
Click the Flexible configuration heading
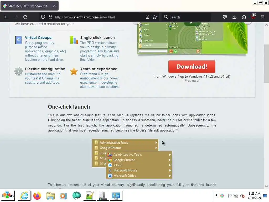point(45,69)
